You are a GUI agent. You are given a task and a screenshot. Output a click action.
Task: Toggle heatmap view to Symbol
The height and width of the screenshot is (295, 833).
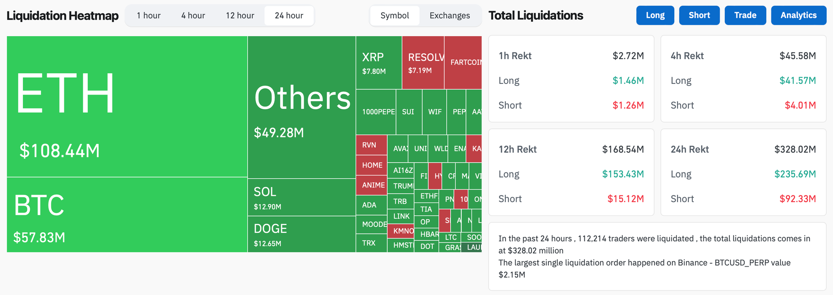[394, 16]
